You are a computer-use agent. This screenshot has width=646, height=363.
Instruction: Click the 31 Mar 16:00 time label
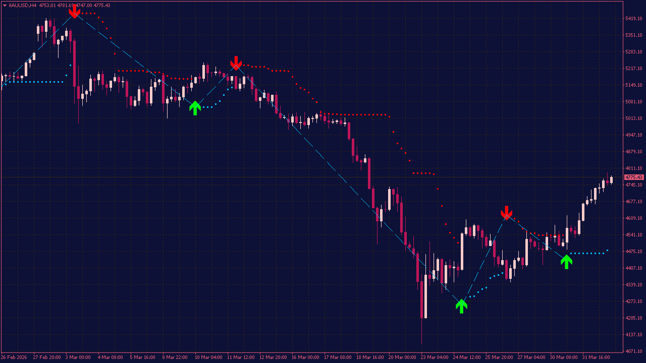tap(595, 357)
